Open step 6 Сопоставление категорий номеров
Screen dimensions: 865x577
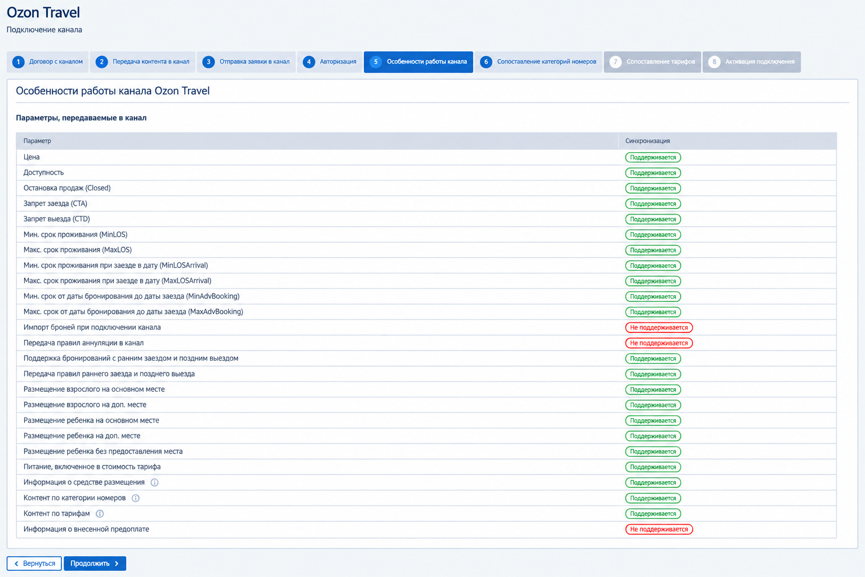(538, 62)
